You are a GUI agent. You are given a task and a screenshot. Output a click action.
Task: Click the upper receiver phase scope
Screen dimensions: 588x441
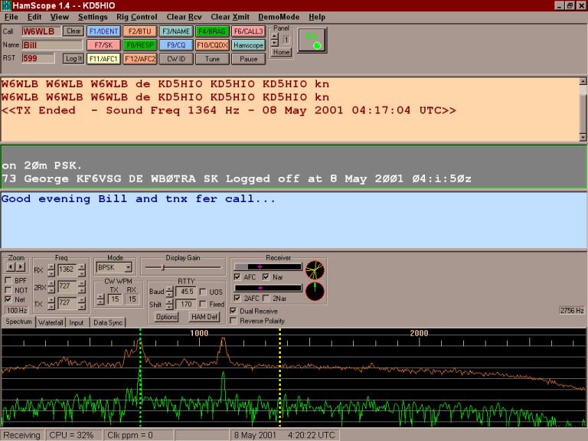click(x=315, y=269)
